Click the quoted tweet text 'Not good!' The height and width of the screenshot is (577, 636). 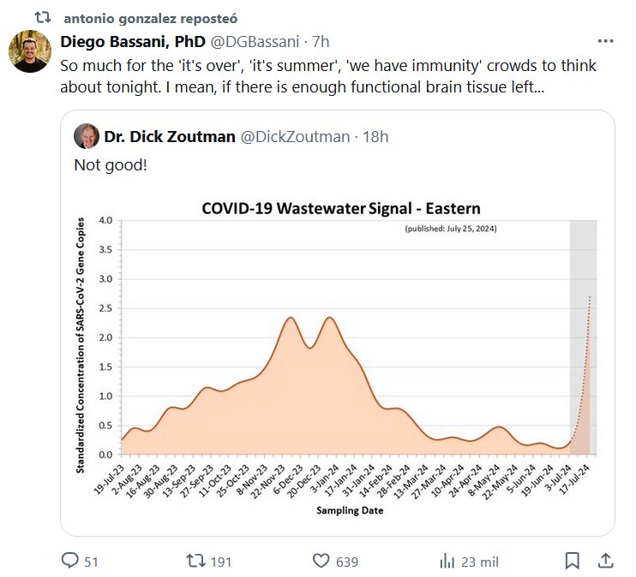[111, 164]
